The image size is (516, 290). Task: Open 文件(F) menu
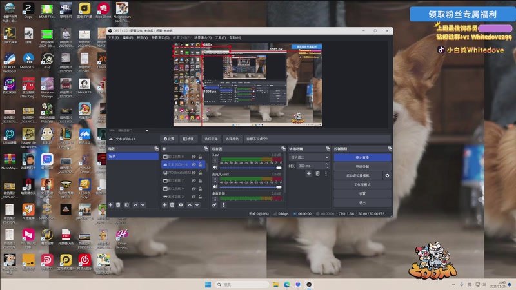tap(114, 38)
